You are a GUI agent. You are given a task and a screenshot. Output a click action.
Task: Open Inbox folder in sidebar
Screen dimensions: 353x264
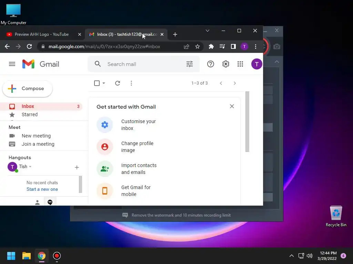[41, 106]
